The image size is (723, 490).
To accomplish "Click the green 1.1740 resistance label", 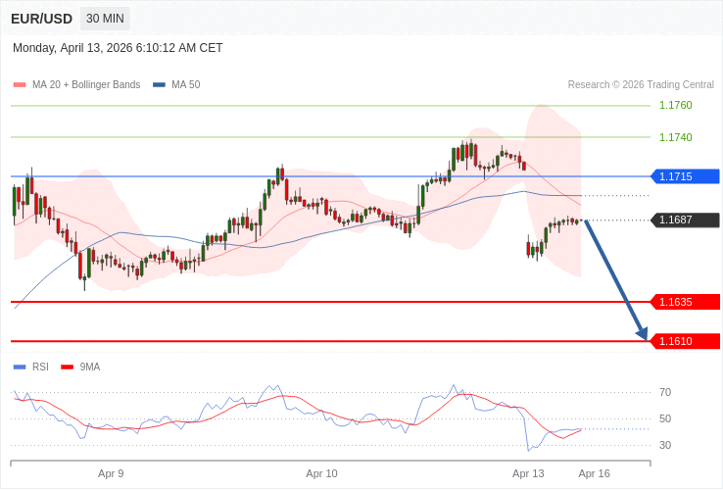I will pos(675,137).
